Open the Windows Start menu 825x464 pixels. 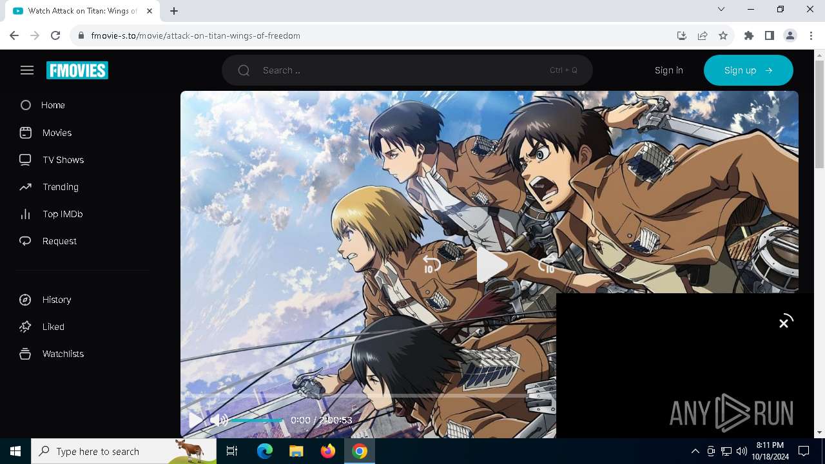click(x=15, y=451)
